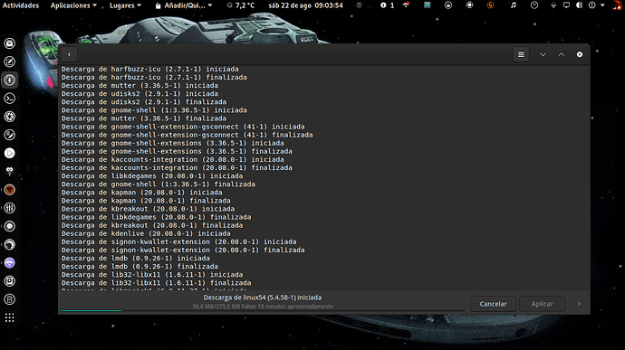Select line "signon-kwallet-extension (20.08.0-1) finalizada"
Image resolution: width=625 pixels, height=350 pixels.
click(x=183, y=250)
